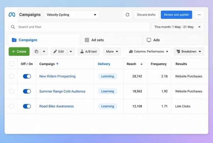Click the Meta infinity logo
The width and height of the screenshot is (213, 143).
(12, 15)
